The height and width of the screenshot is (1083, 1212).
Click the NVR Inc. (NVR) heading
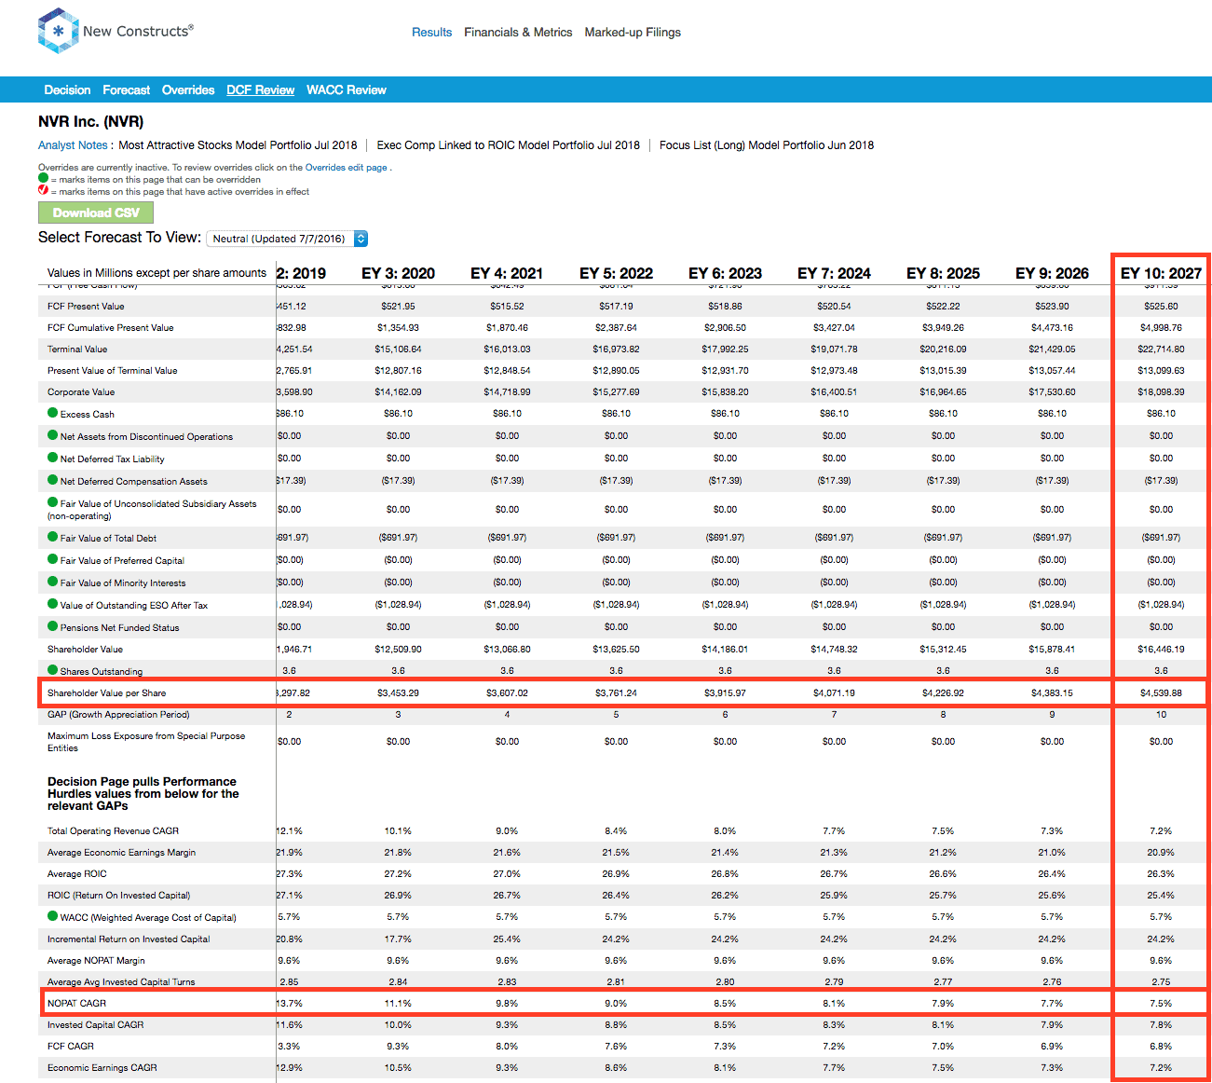90,122
